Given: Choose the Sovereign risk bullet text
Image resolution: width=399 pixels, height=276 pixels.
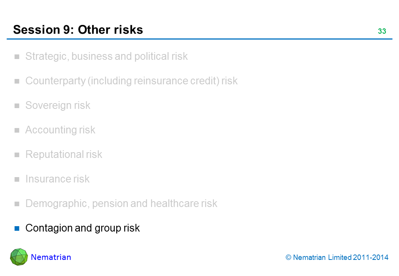Looking at the screenshot, I should click(58, 105).
